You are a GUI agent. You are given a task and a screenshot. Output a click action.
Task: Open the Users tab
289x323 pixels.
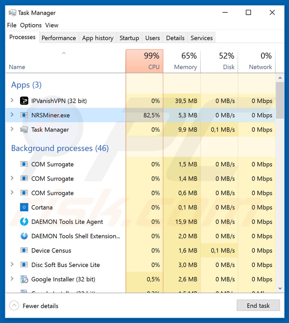click(x=153, y=38)
